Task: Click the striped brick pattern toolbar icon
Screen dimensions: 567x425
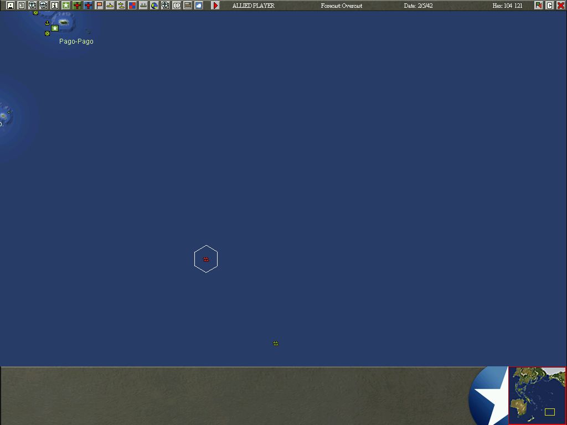Action: click(188, 6)
